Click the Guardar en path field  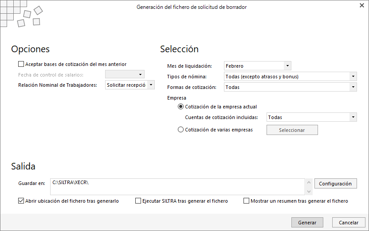[x=177, y=187]
